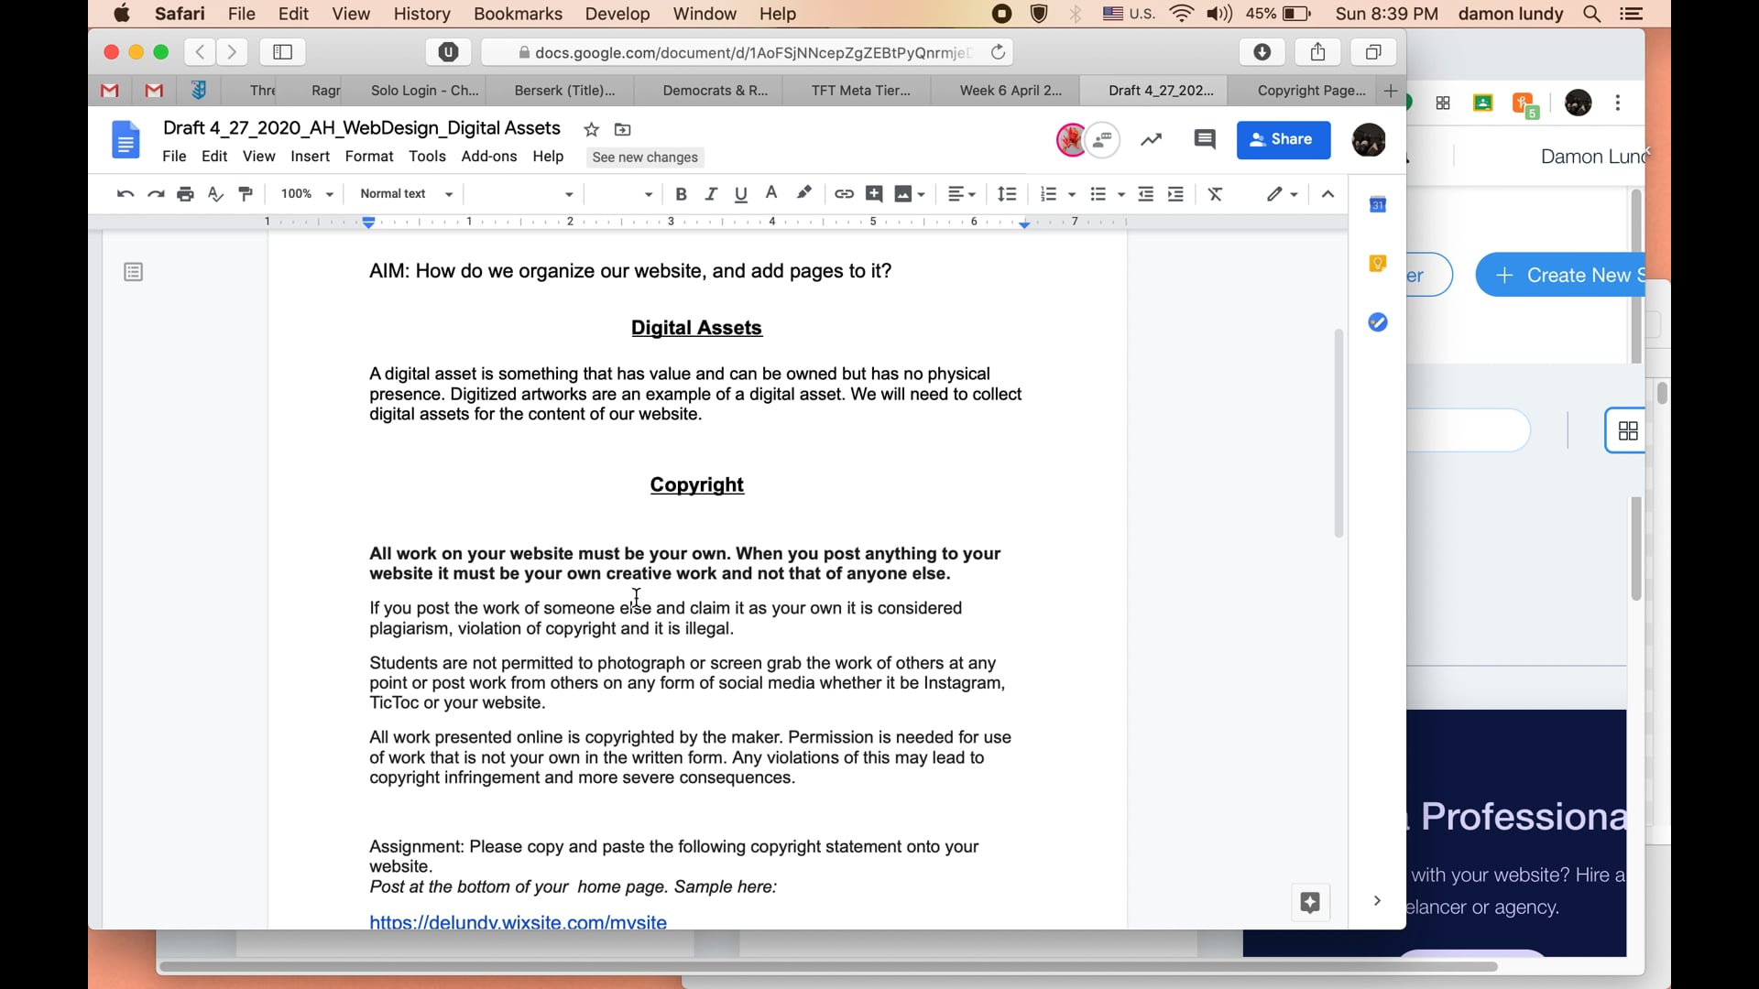Select the text highlight color tool
Viewport: 1759px width, 989px height.
[x=803, y=193]
